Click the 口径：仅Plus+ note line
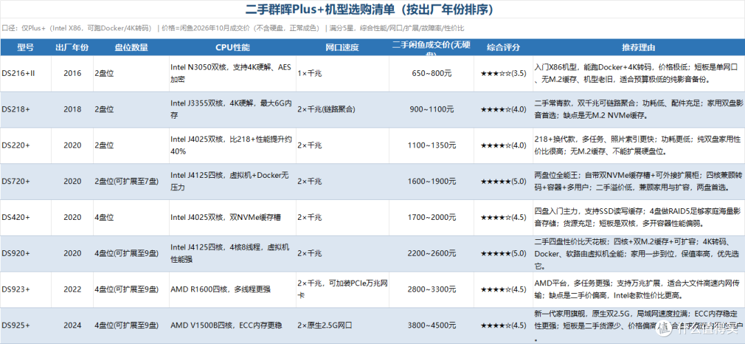745x344 pixels. pos(233,28)
